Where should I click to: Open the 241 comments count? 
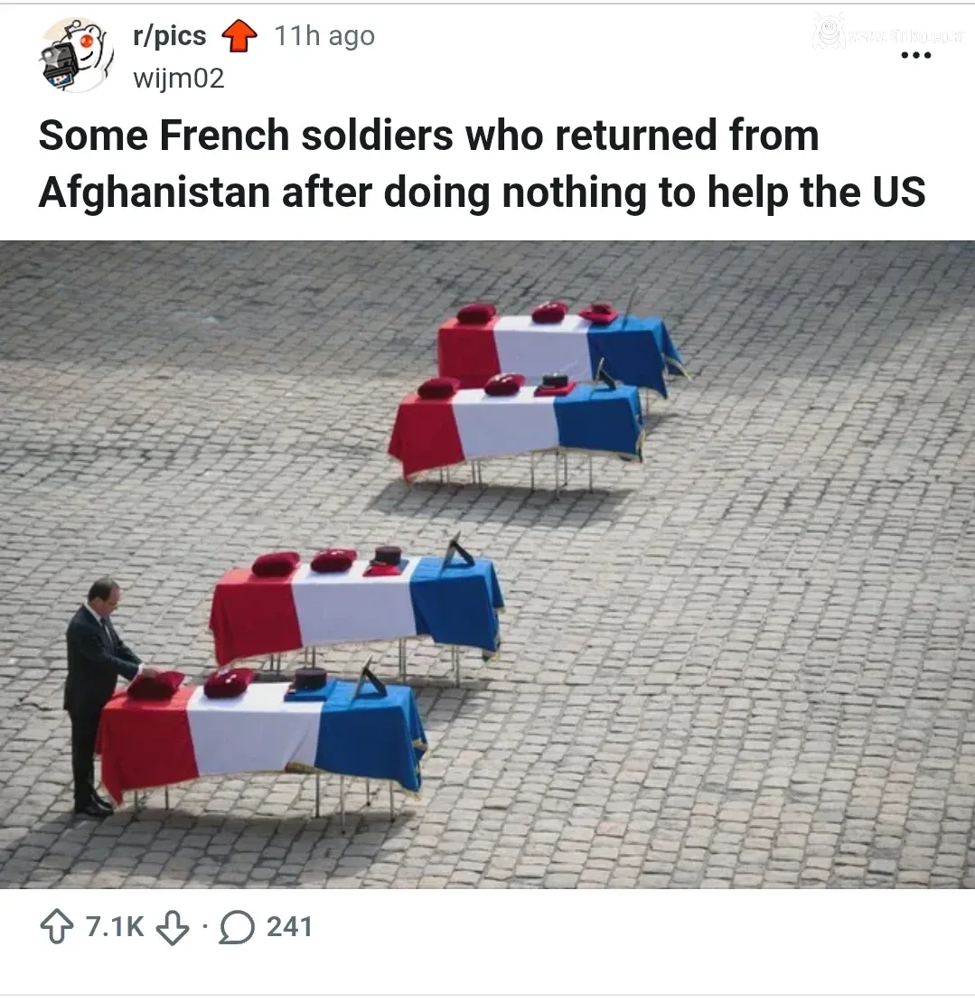point(289,927)
